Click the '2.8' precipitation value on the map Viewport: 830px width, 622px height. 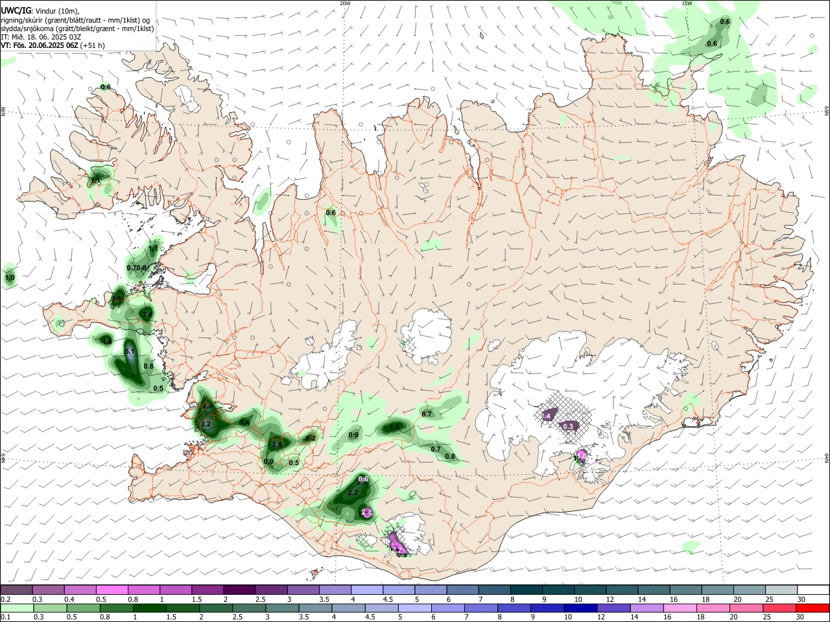pos(277,444)
